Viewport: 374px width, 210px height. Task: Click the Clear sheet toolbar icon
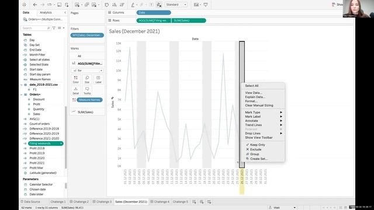95,5
